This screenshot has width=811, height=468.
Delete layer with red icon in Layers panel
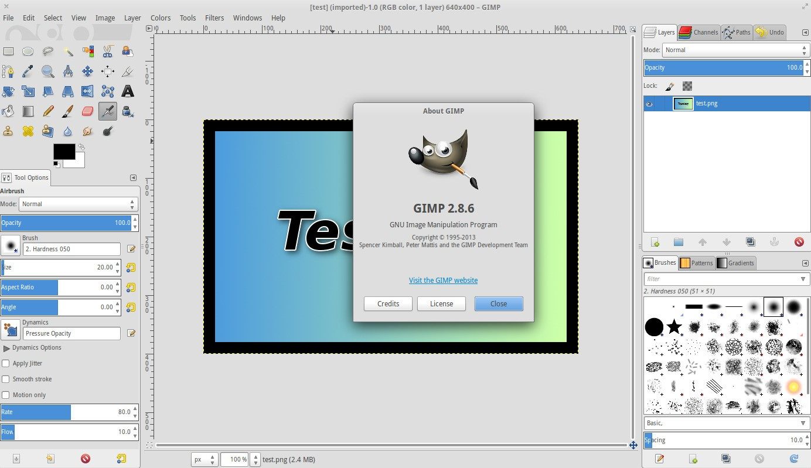tap(799, 242)
